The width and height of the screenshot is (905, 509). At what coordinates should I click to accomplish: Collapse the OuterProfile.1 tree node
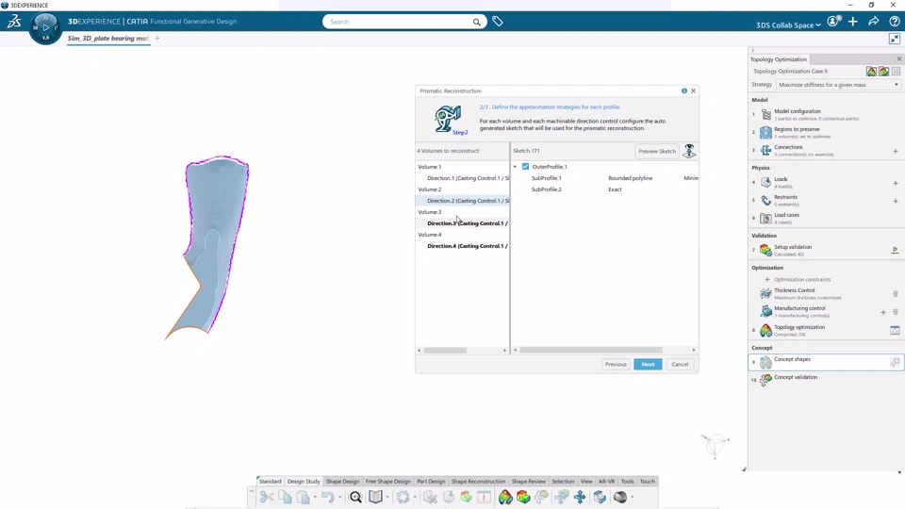tap(515, 166)
